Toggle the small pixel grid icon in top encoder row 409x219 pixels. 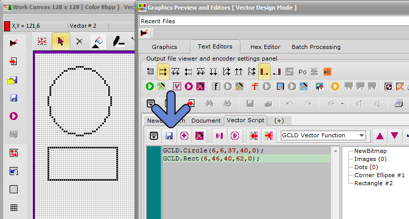click(x=150, y=72)
